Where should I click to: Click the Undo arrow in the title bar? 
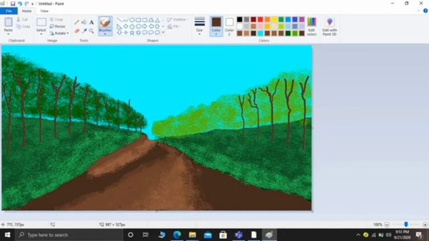tap(19, 4)
